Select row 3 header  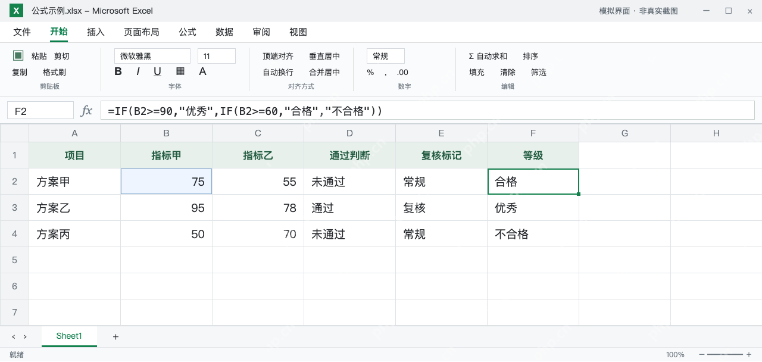14,208
